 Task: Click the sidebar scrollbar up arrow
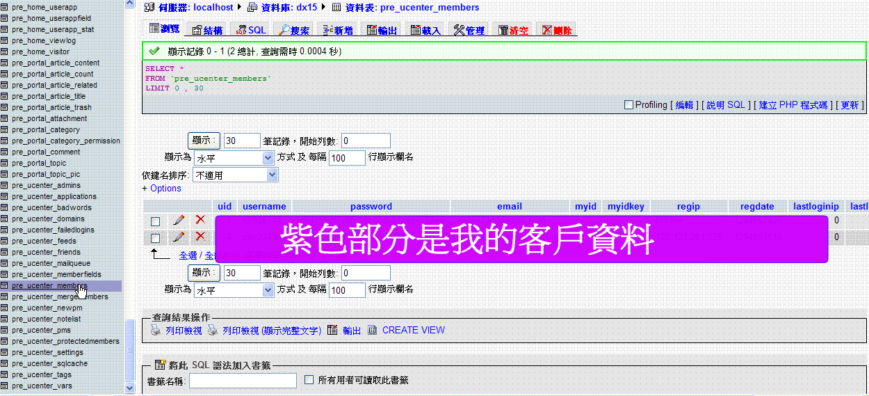pos(129,4)
